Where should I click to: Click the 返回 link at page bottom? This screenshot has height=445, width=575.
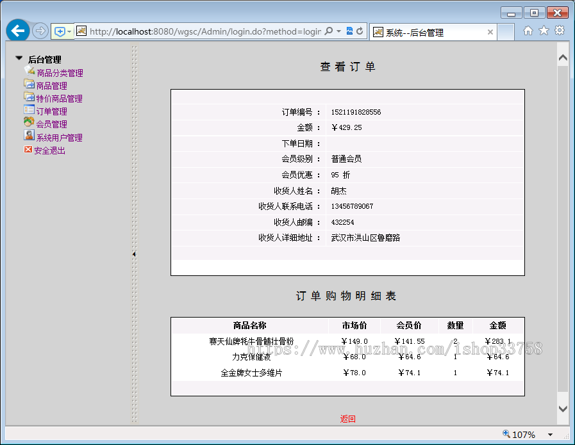(x=347, y=418)
